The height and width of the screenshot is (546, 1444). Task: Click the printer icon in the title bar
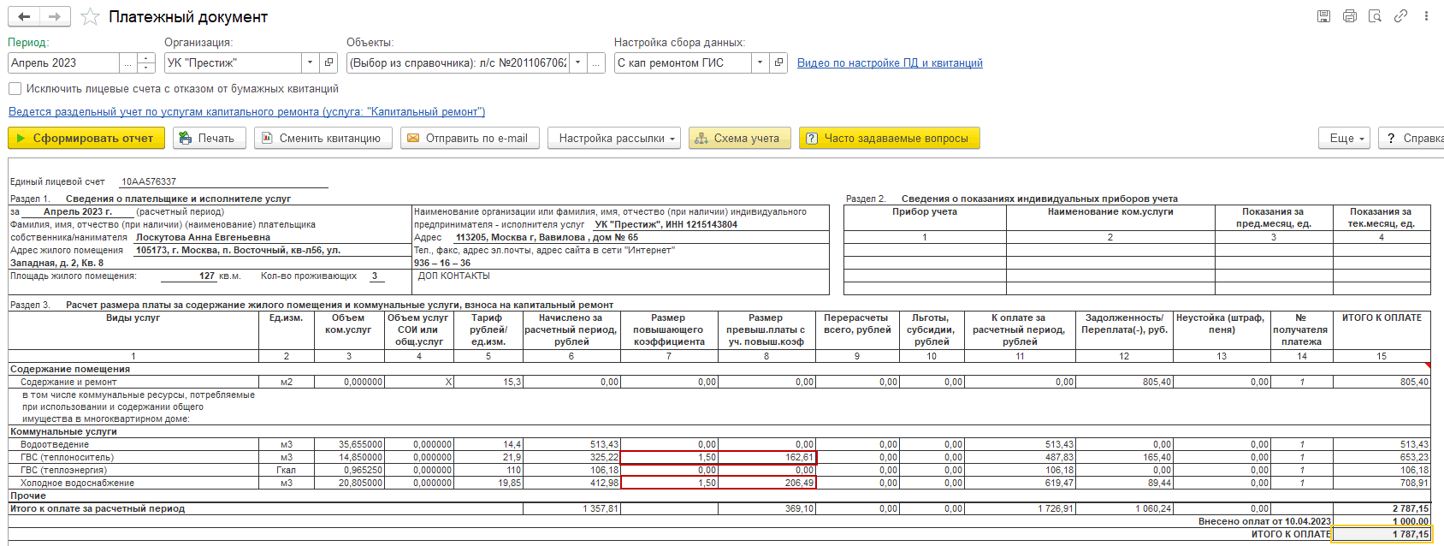click(1349, 16)
